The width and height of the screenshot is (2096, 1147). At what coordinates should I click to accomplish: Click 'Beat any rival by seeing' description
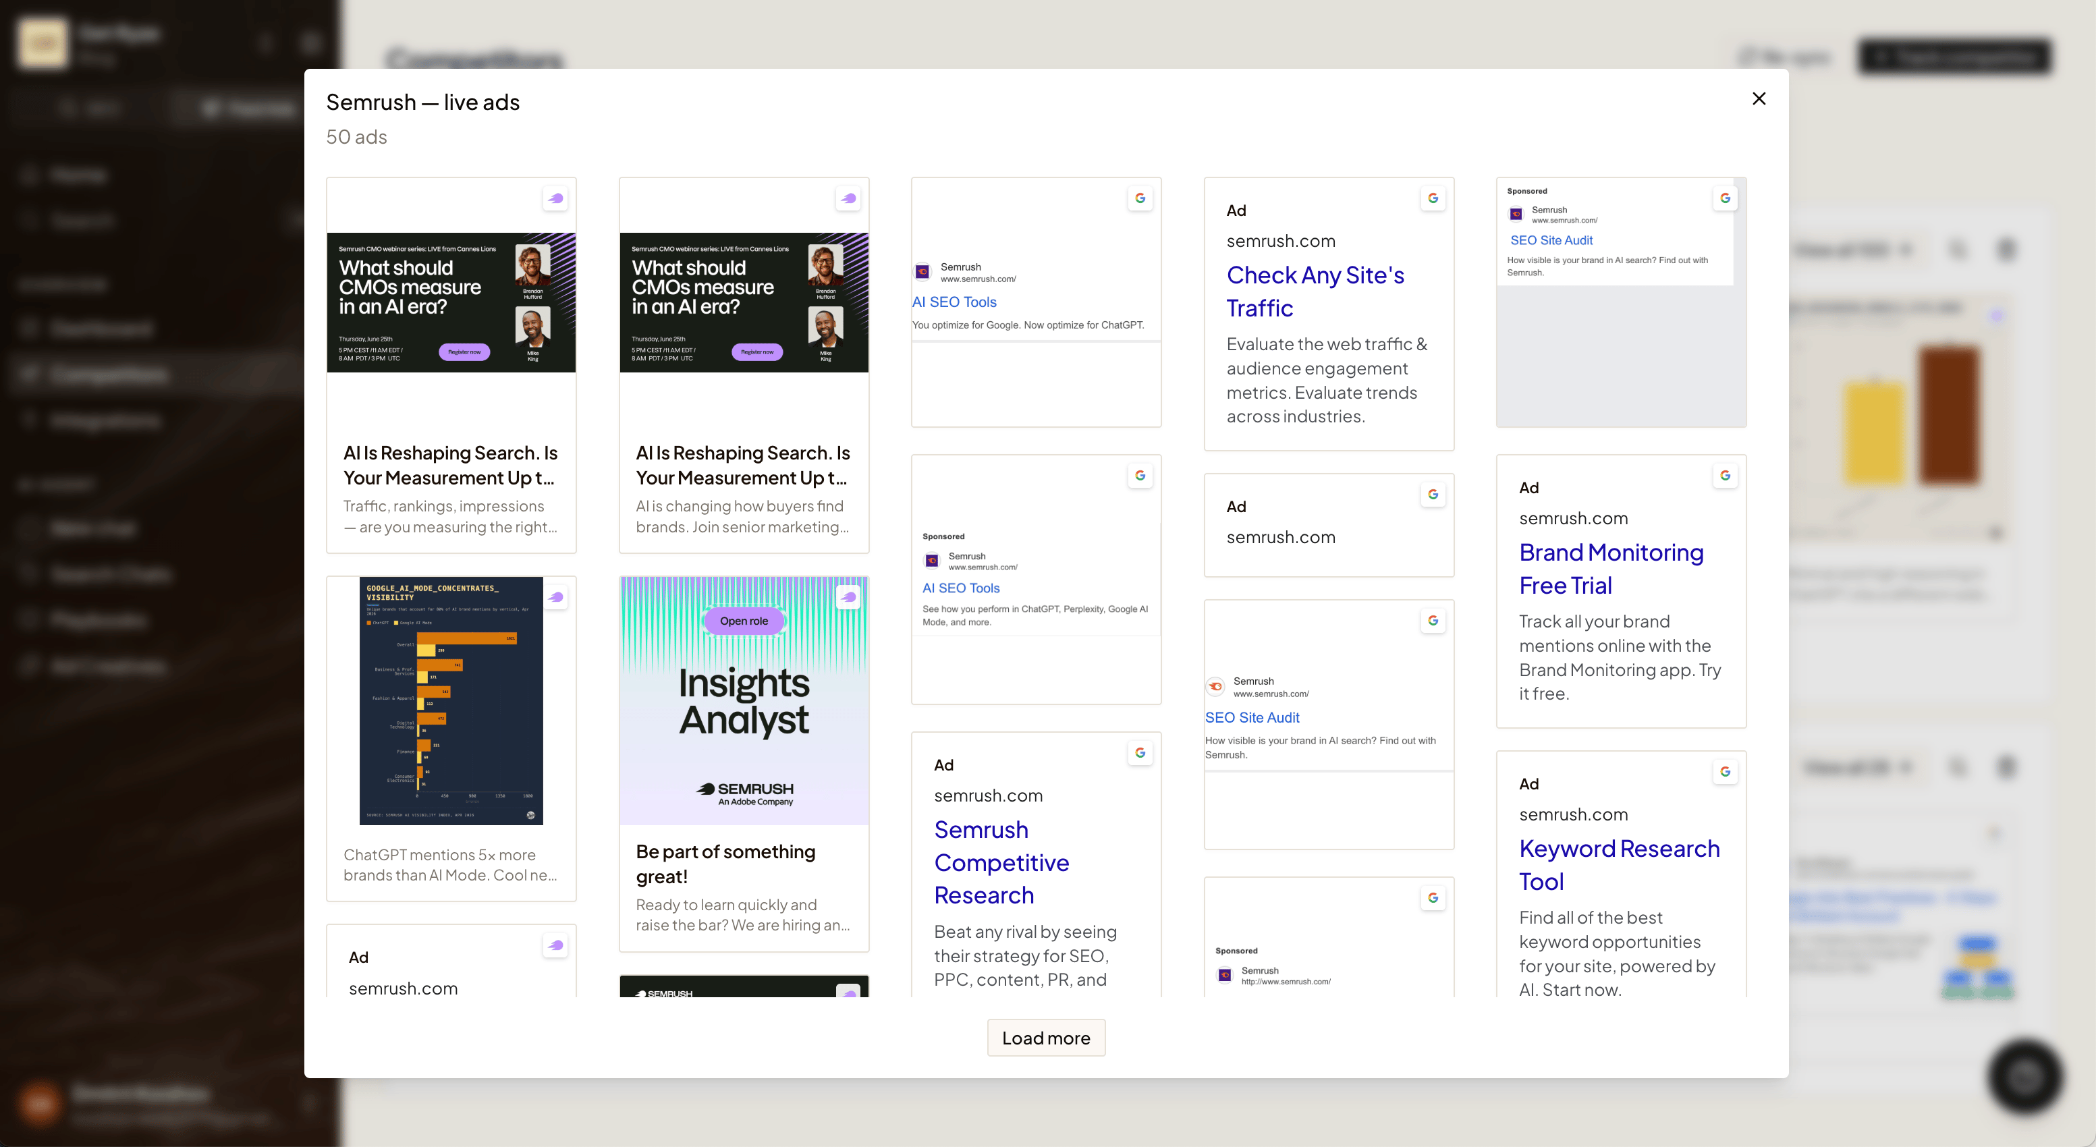(1025, 955)
